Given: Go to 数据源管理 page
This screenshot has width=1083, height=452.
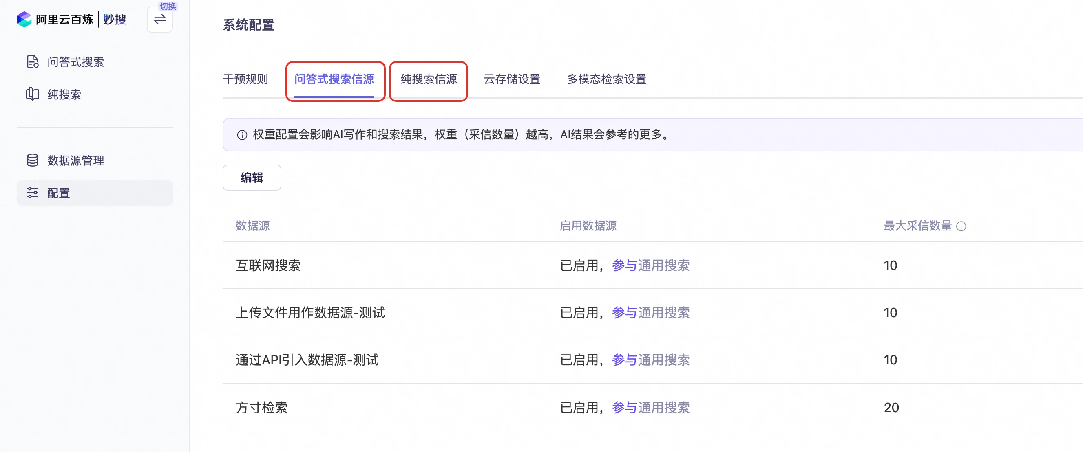Looking at the screenshot, I should click(76, 160).
